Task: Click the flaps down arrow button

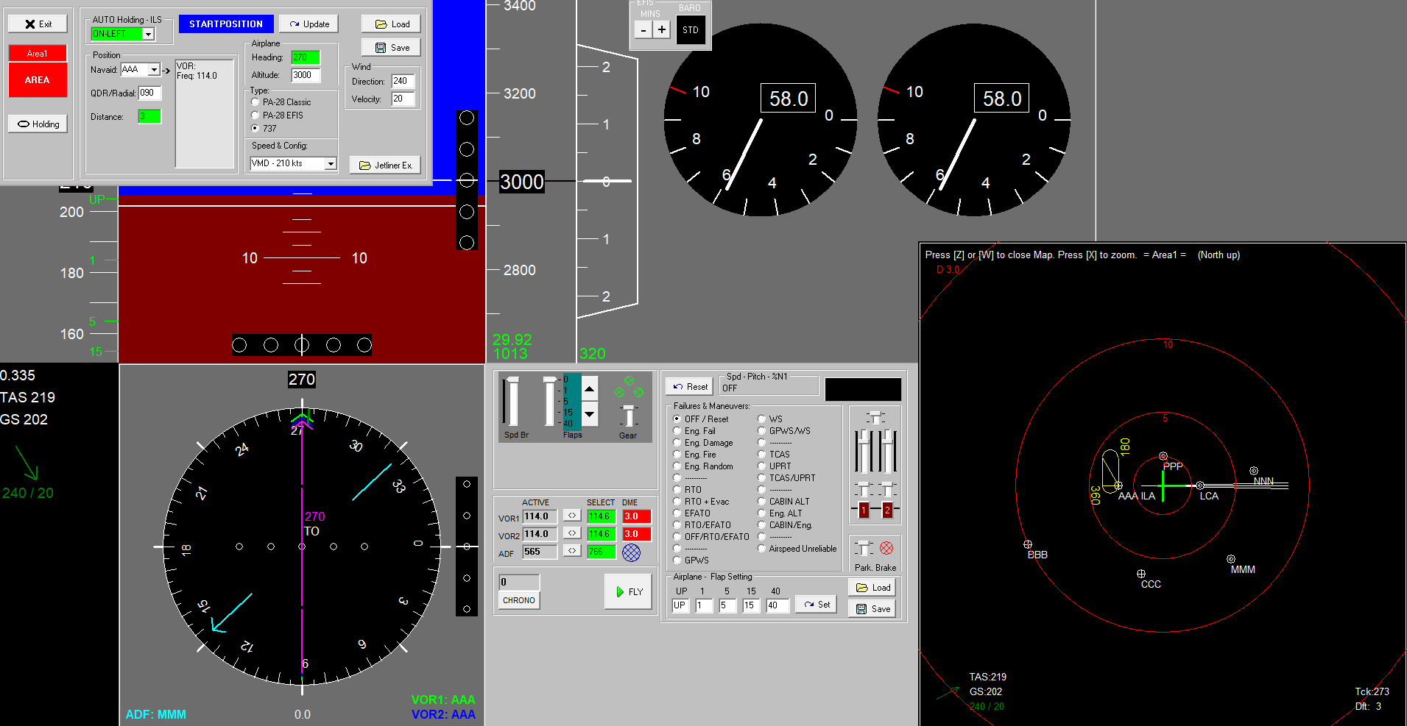Action: (x=590, y=414)
